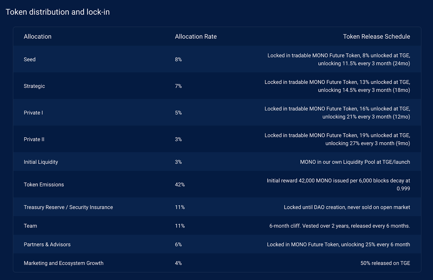Image resolution: width=433 pixels, height=280 pixels.
Task: Select the 8% Seed allocation rate
Action: click(178, 59)
